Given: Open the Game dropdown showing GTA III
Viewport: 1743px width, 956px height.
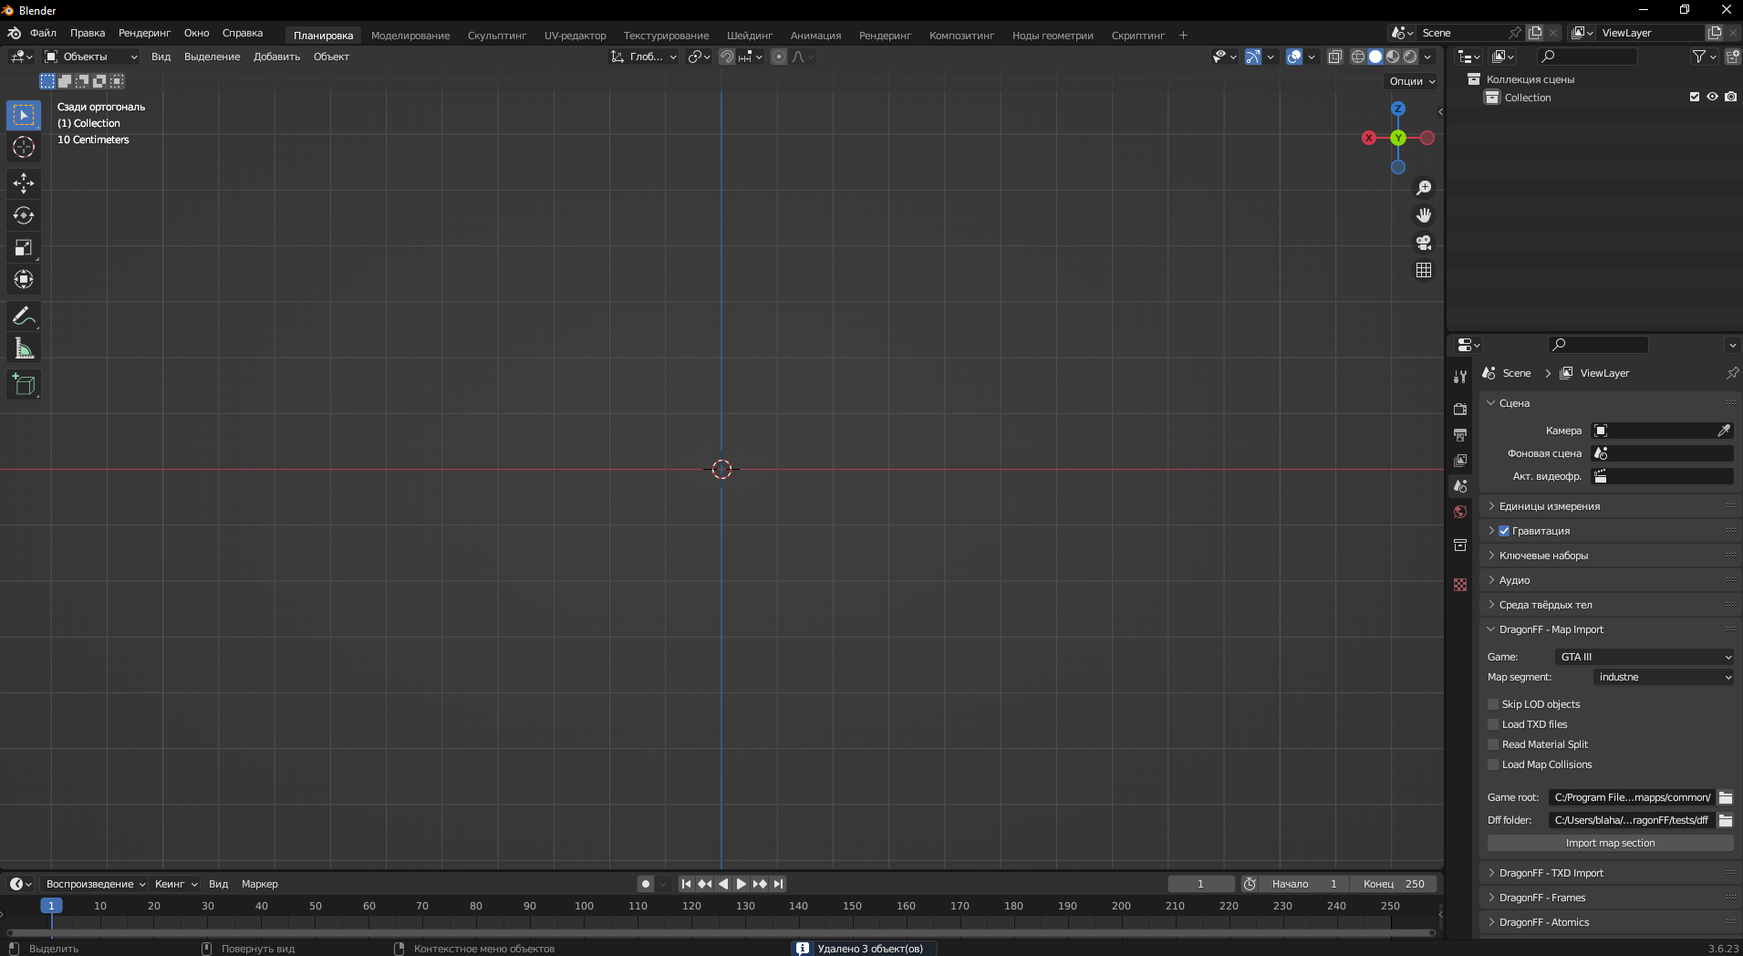Looking at the screenshot, I should click(x=1644, y=657).
